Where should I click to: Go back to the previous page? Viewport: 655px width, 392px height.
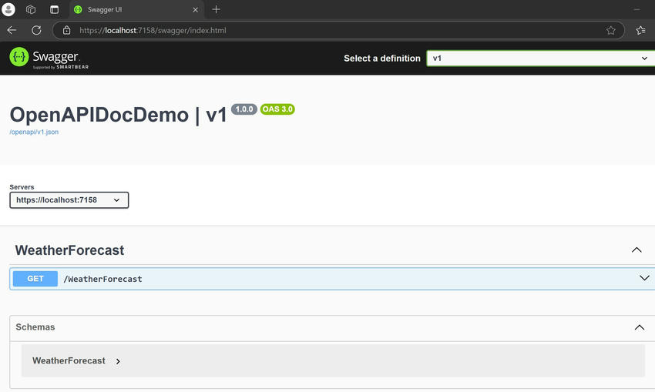tap(12, 30)
